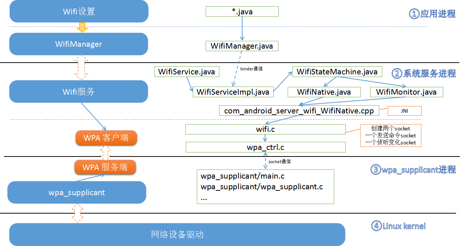Select the wifi.c file box
The width and height of the screenshot is (462, 246).
point(266,129)
